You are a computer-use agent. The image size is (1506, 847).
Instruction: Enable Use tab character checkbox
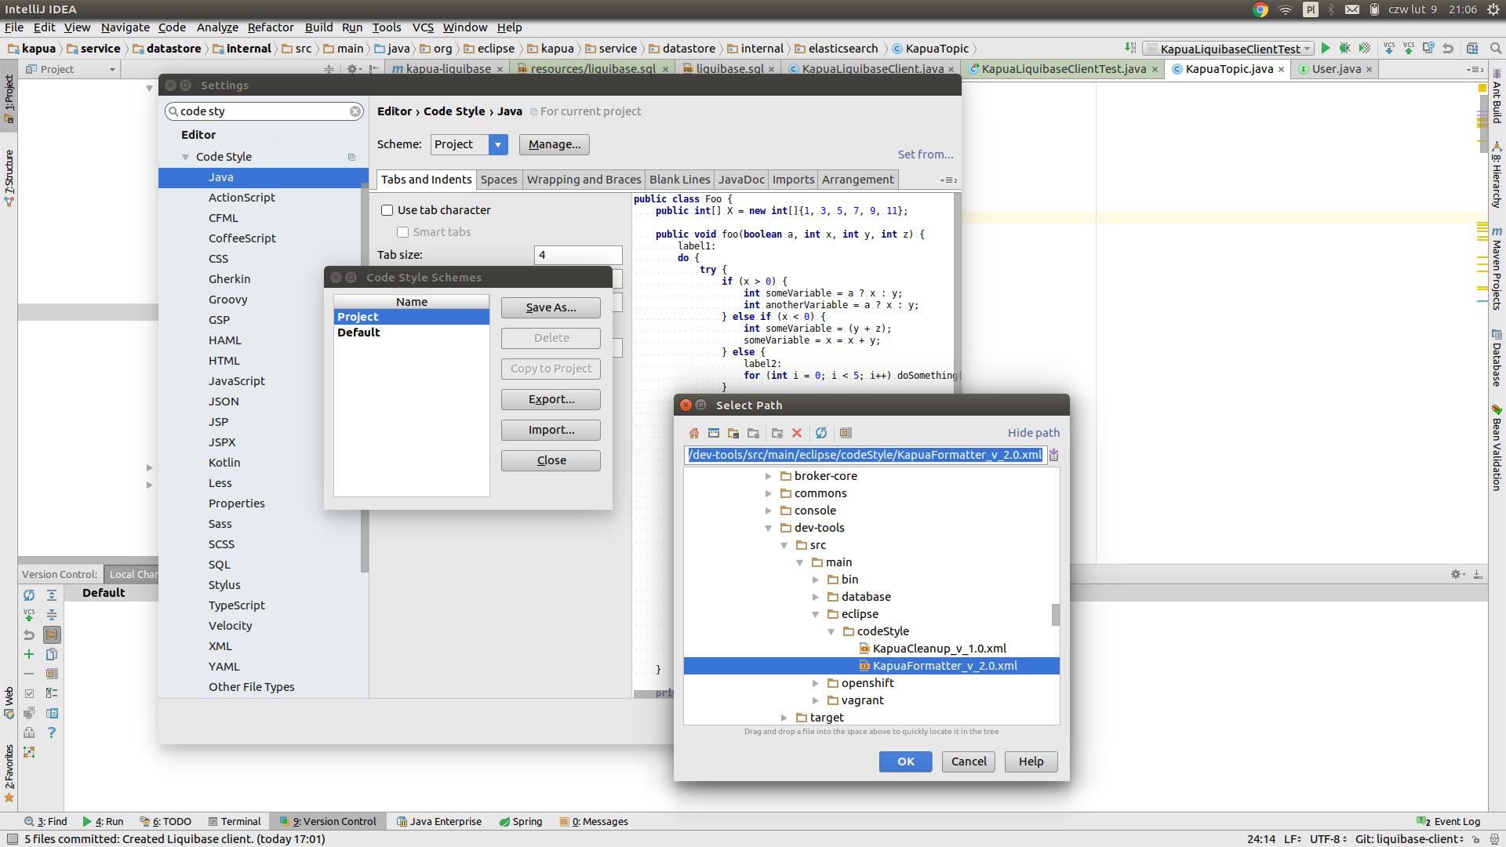pyautogui.click(x=387, y=210)
